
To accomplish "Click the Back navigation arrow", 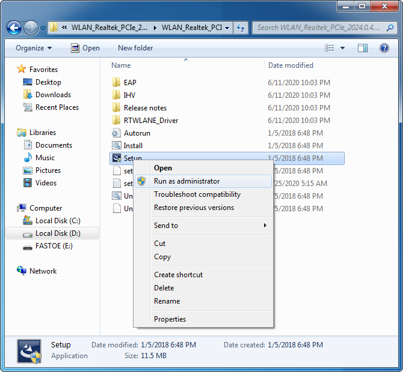I will [x=14, y=28].
